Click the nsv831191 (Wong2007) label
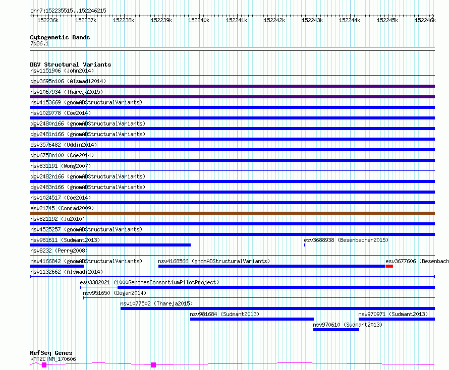Image resolution: width=449 pixels, height=370 pixels. 61,166
